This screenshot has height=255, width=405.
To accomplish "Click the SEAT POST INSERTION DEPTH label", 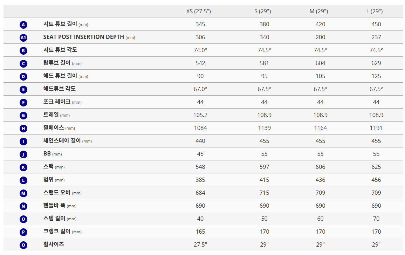I will tap(83, 37).
